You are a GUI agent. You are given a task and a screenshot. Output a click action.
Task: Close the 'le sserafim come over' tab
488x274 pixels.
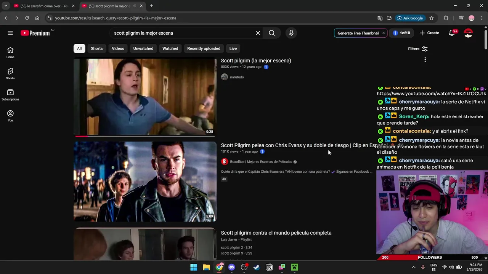(73, 6)
